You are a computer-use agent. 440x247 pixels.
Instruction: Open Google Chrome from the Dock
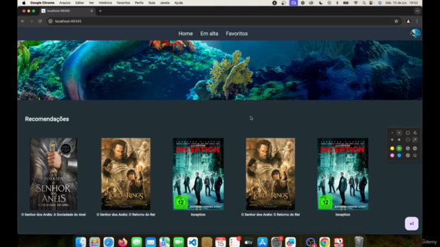[x=324, y=242]
